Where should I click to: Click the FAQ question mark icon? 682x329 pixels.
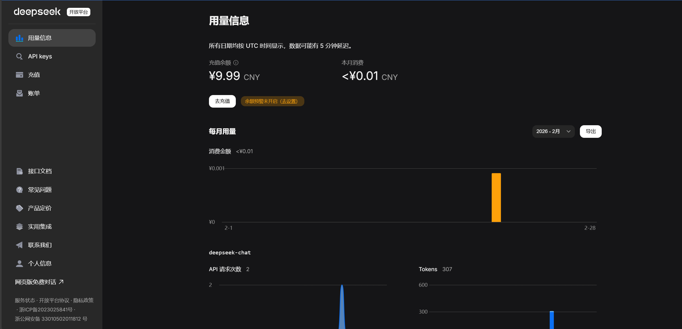(x=19, y=190)
